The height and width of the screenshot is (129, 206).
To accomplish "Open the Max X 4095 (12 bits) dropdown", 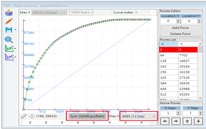I will [x=139, y=116].
